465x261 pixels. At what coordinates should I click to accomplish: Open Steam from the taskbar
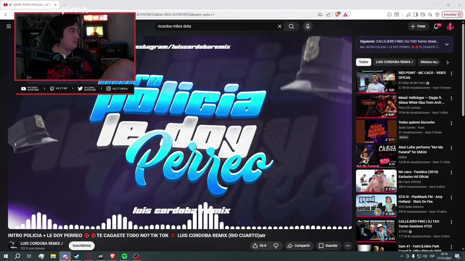(77, 256)
